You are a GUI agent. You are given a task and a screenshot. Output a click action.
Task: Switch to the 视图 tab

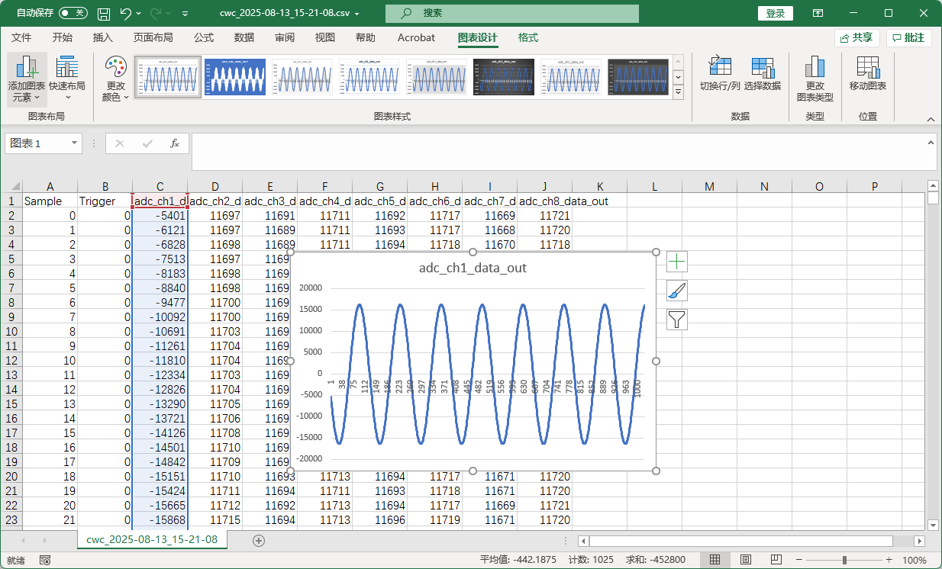pyautogui.click(x=325, y=37)
